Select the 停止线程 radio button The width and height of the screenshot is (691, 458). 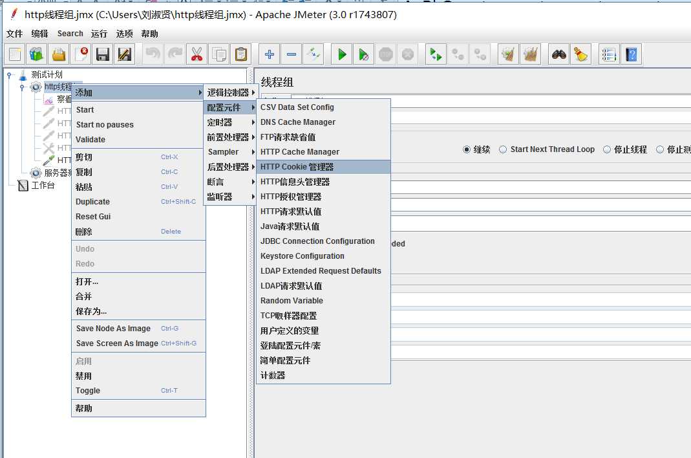point(607,149)
